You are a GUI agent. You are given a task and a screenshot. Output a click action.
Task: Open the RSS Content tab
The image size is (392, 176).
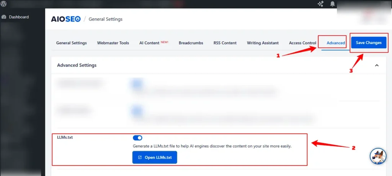click(225, 43)
